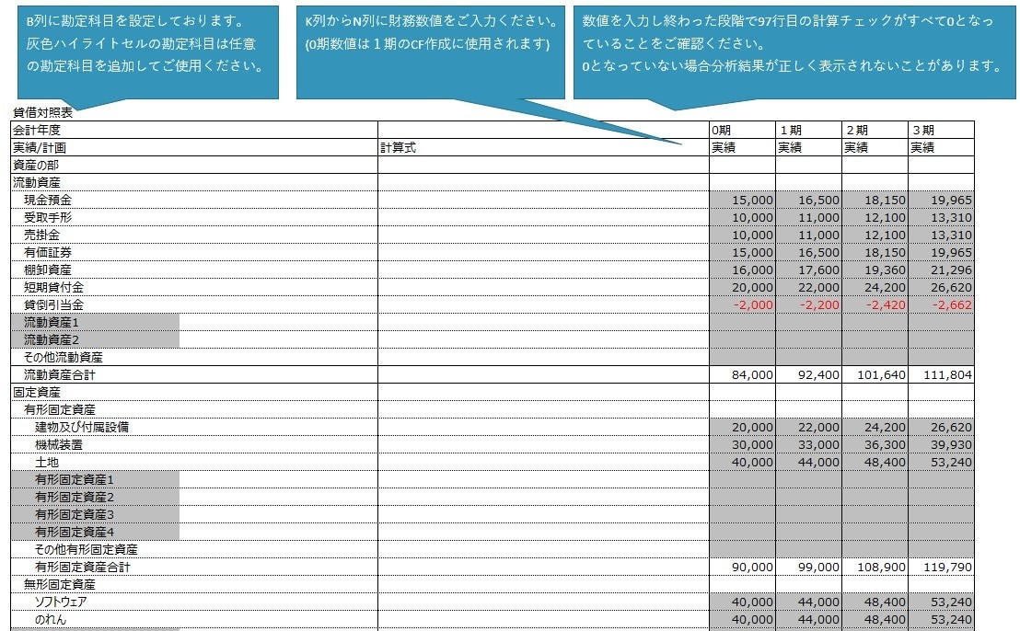The width and height of the screenshot is (1020, 631).
Task: Click the 1期 column header
Action: 808,130
